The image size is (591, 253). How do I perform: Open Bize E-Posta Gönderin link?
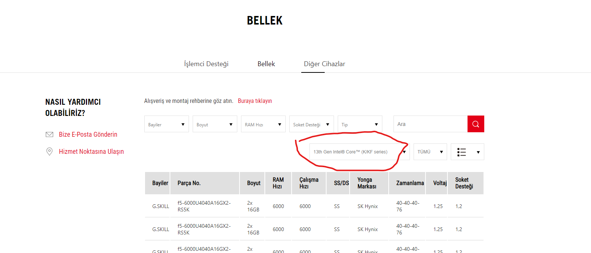click(x=88, y=134)
